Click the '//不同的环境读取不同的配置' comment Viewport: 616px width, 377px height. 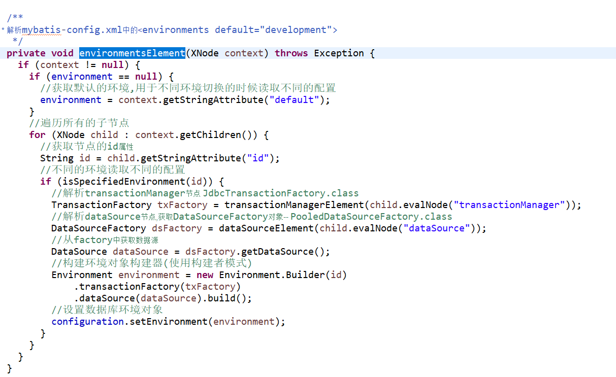click(113, 170)
